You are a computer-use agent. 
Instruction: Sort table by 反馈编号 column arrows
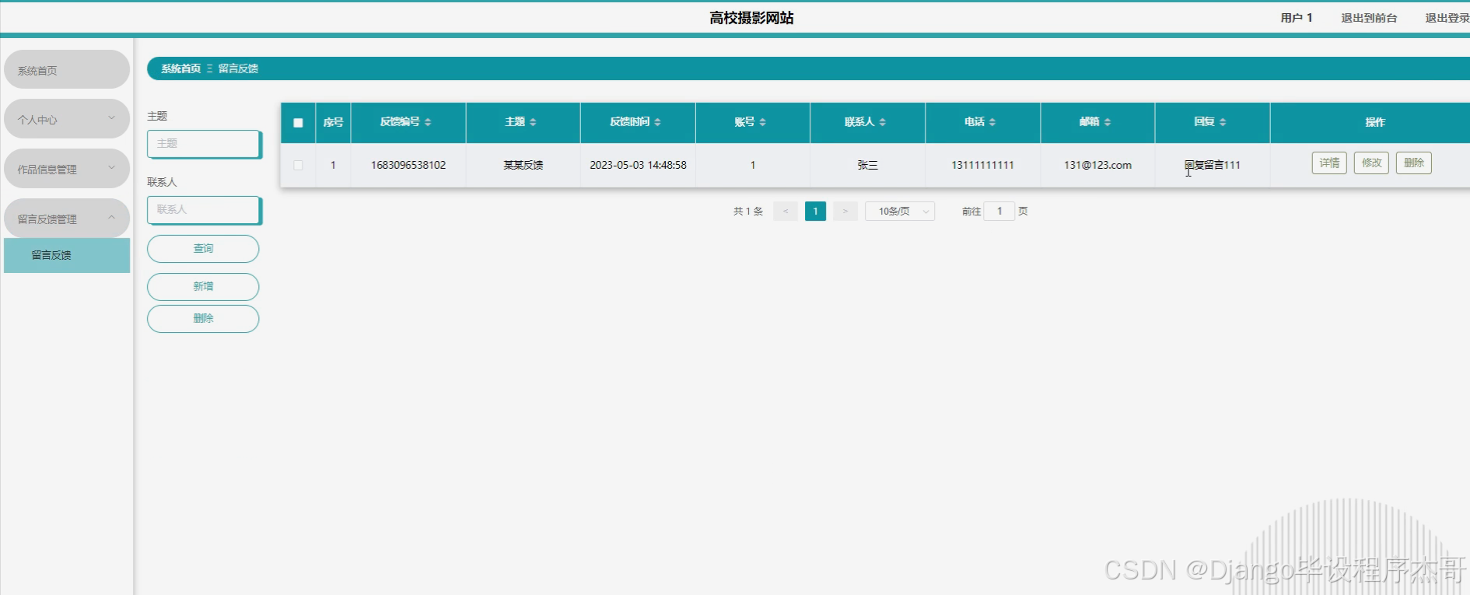[428, 122]
